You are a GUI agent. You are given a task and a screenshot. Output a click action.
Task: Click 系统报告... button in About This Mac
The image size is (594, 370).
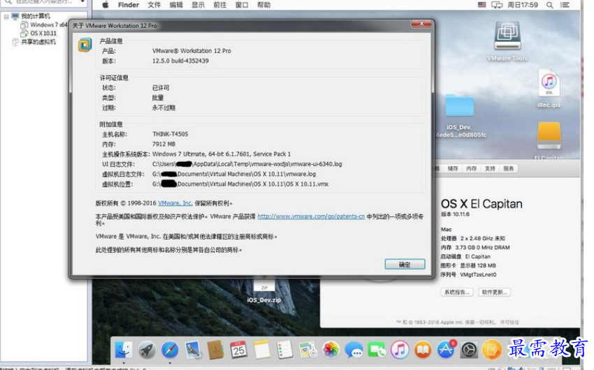(x=456, y=292)
